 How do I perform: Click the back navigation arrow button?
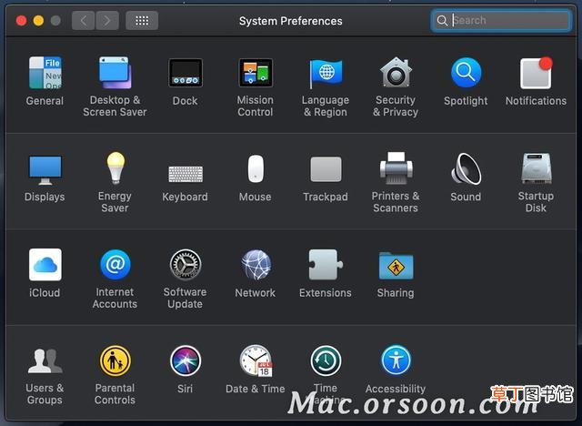84,20
